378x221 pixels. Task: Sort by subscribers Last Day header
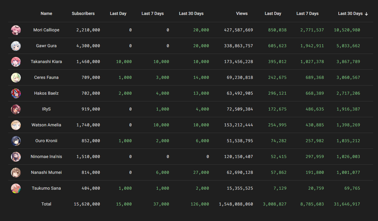click(118, 13)
